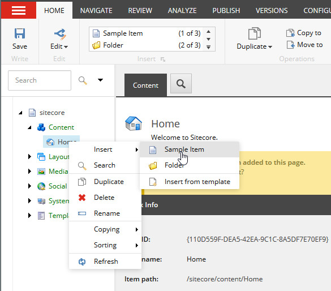Click the System computers icon
The image size is (331, 291).
(x=41, y=201)
